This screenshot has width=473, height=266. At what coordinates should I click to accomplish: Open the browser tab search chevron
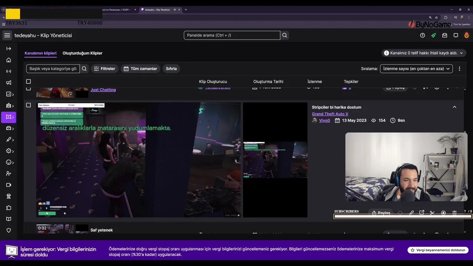4,10
